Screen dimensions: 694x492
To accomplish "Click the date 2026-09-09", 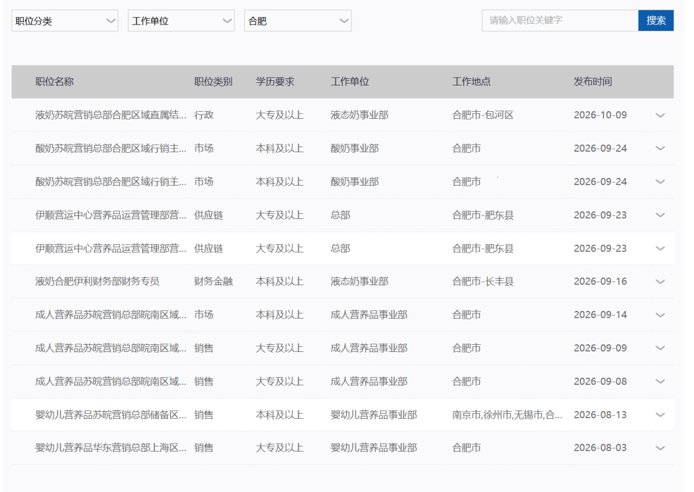I will coord(600,348).
